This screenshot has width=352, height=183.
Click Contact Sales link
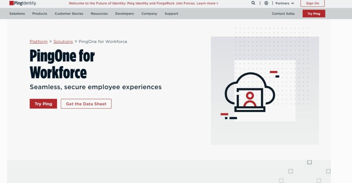283,13
